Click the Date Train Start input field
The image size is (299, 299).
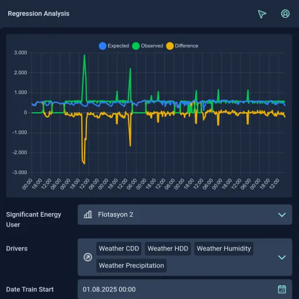tap(185, 289)
